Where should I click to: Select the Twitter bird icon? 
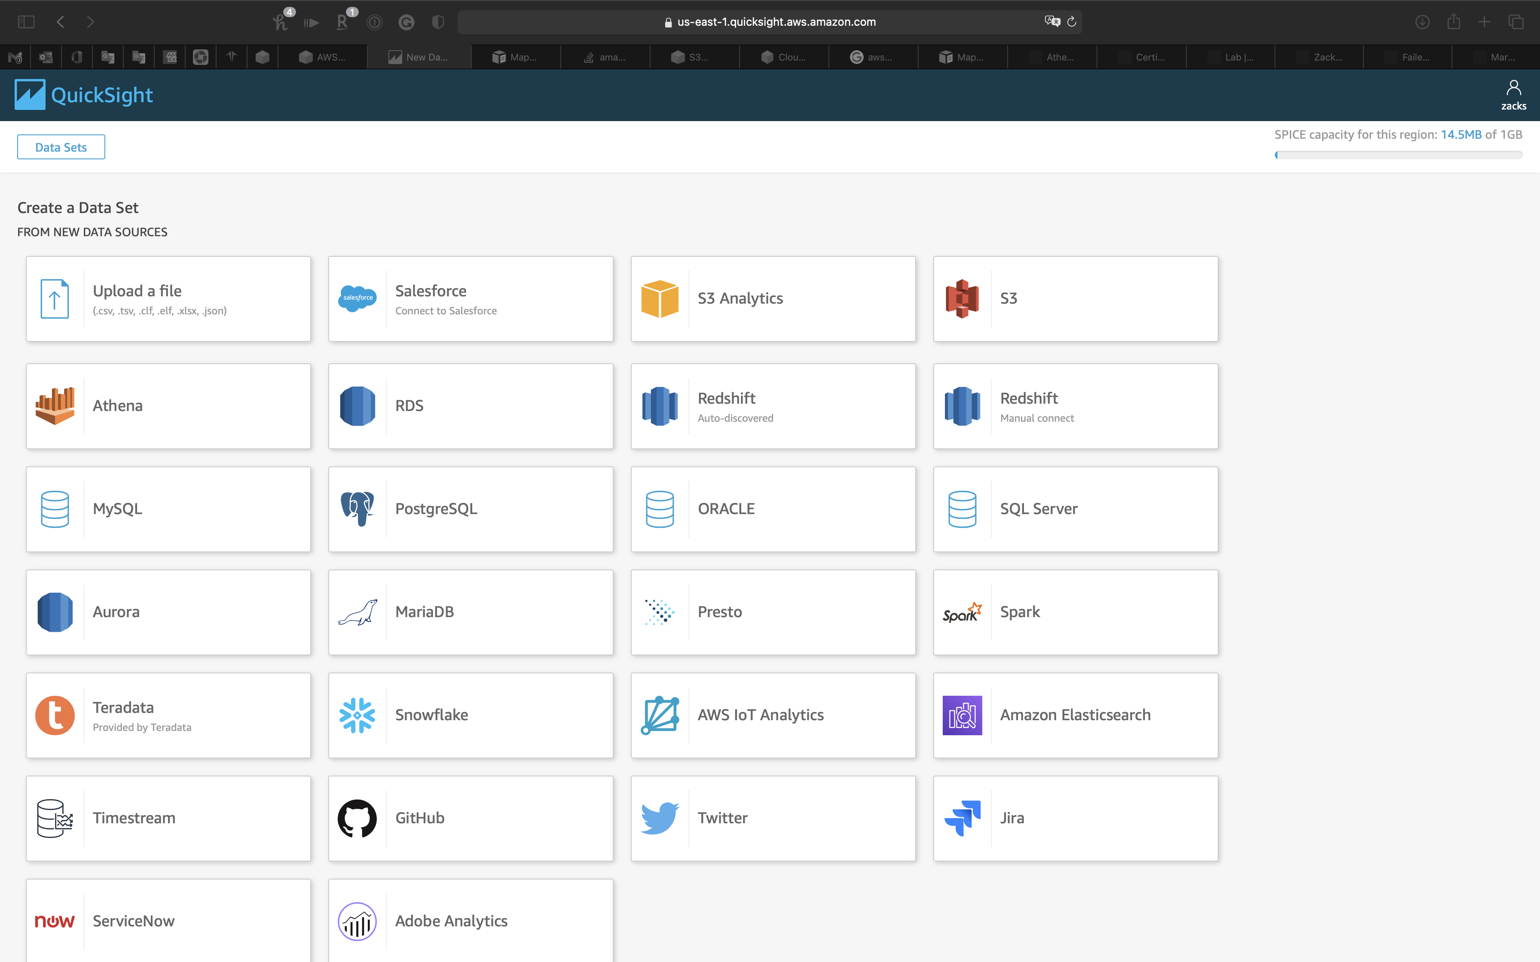click(660, 818)
